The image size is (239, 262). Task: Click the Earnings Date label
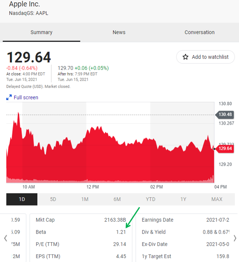[157, 220]
